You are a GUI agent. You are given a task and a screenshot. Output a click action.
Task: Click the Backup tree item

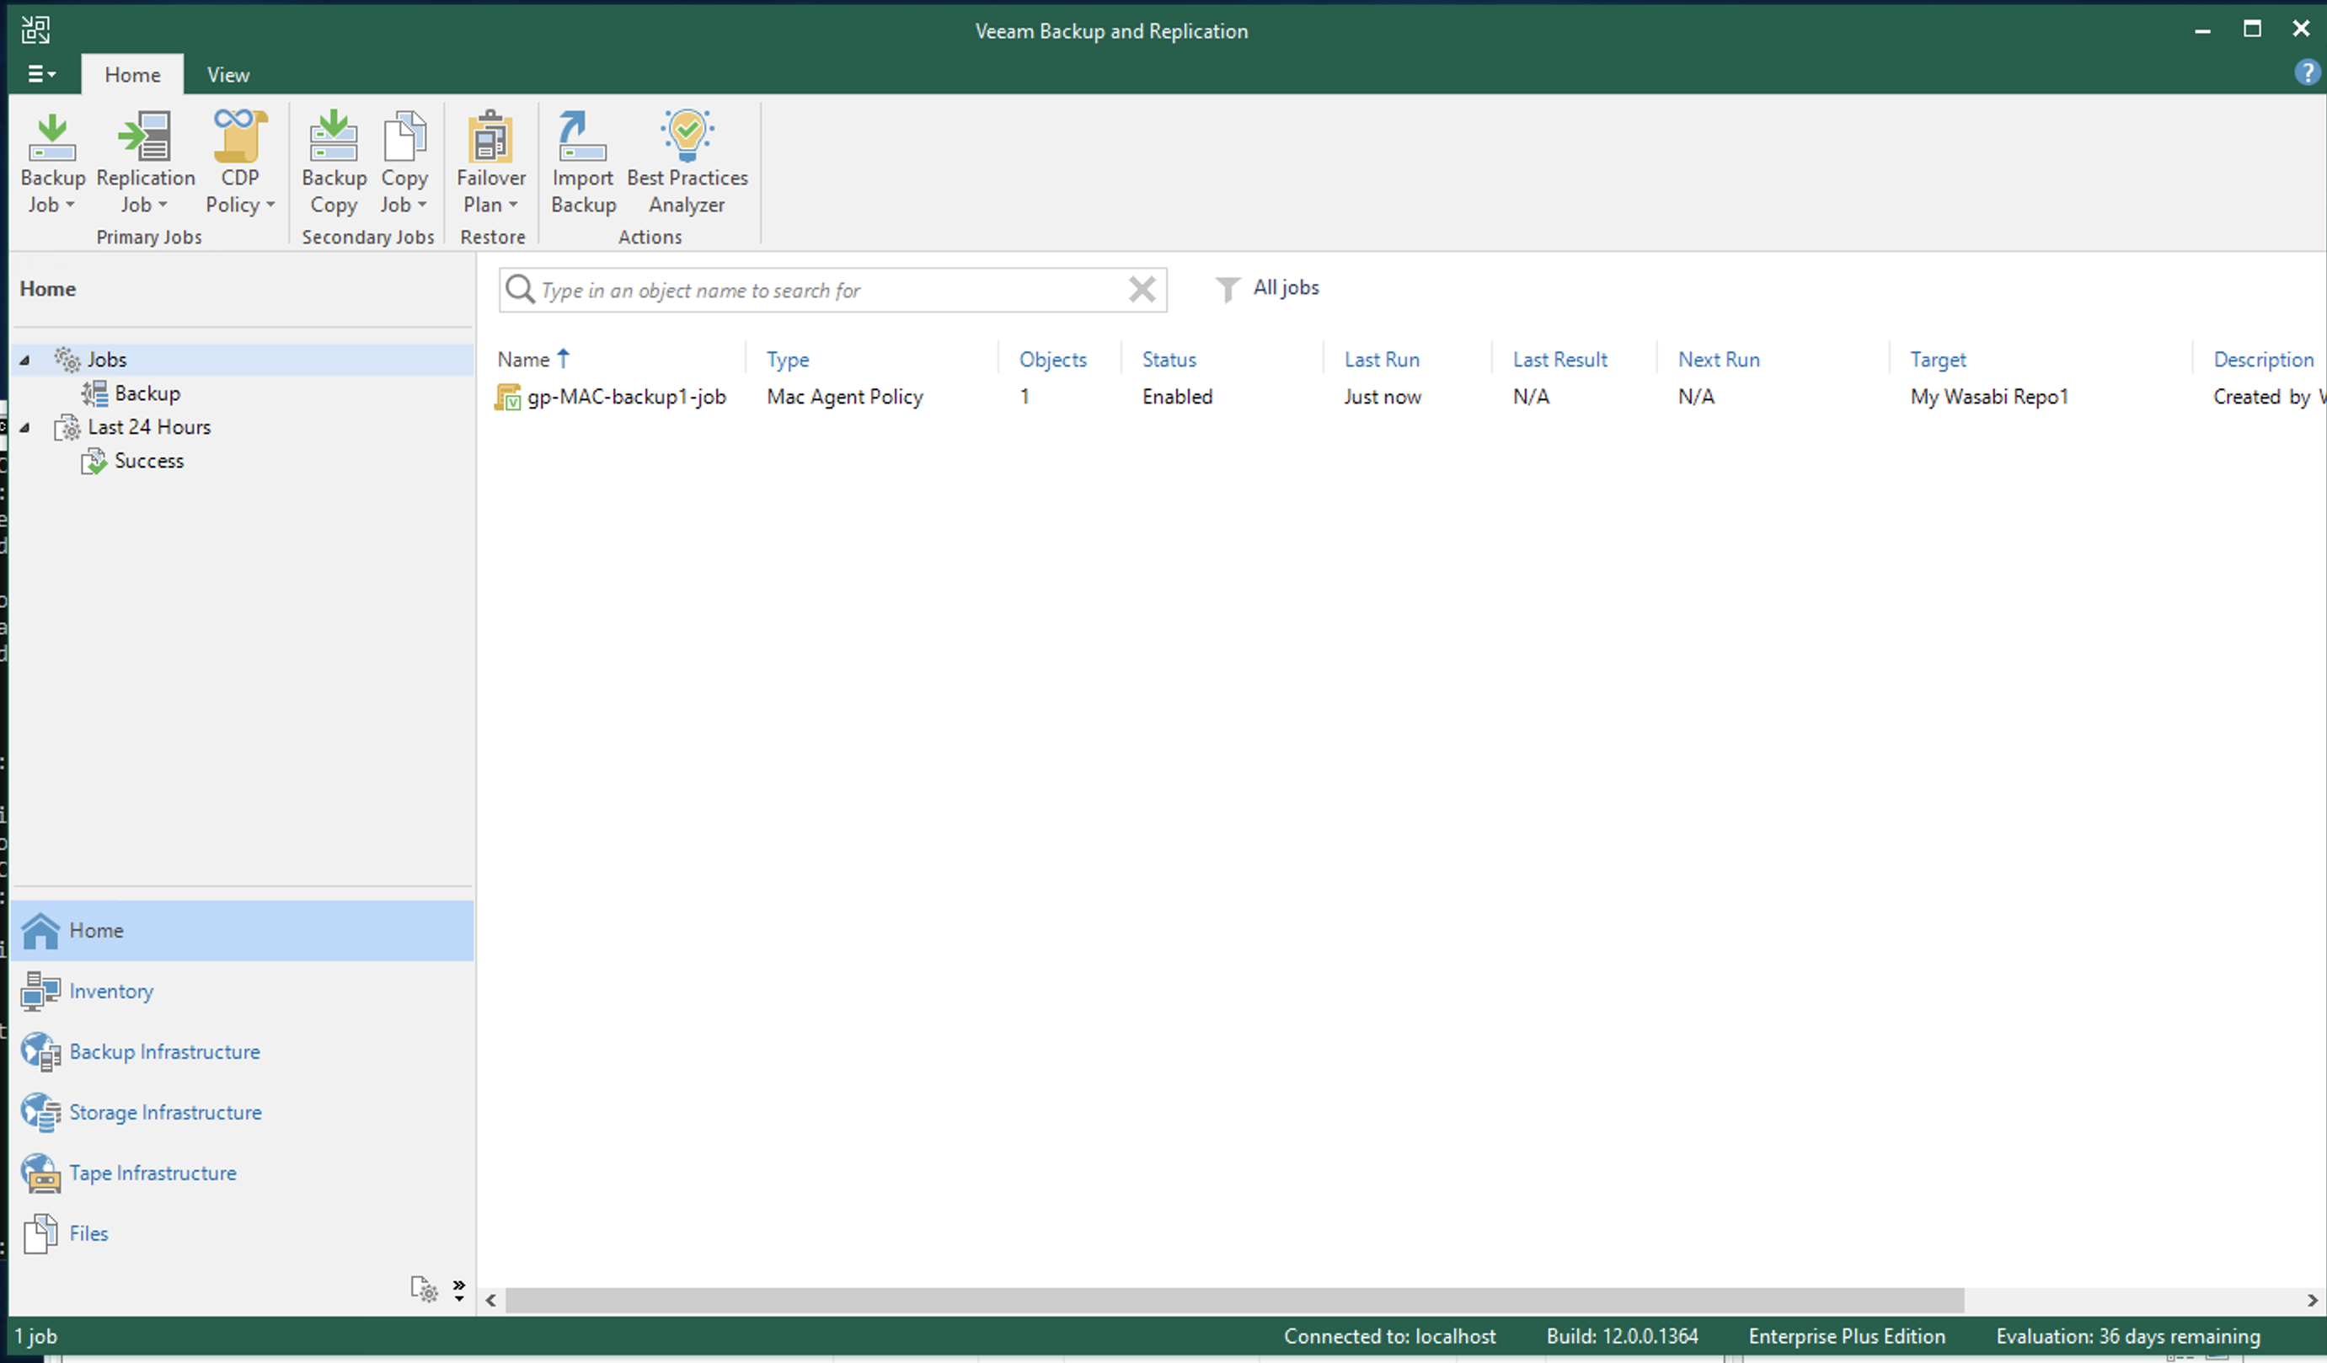[146, 393]
